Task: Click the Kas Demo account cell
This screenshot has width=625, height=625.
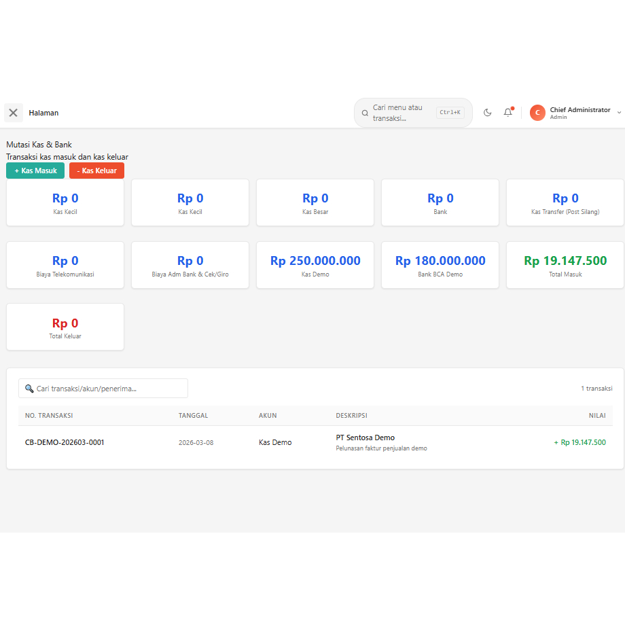Action: pos(275,442)
